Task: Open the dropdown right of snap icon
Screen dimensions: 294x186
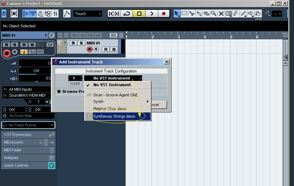Action: [x=277, y=14]
